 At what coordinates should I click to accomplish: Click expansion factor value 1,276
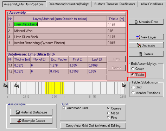coord(59,65)
